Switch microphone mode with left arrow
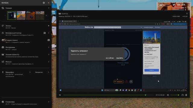This screenshot has height=108, width=193. 30,72
